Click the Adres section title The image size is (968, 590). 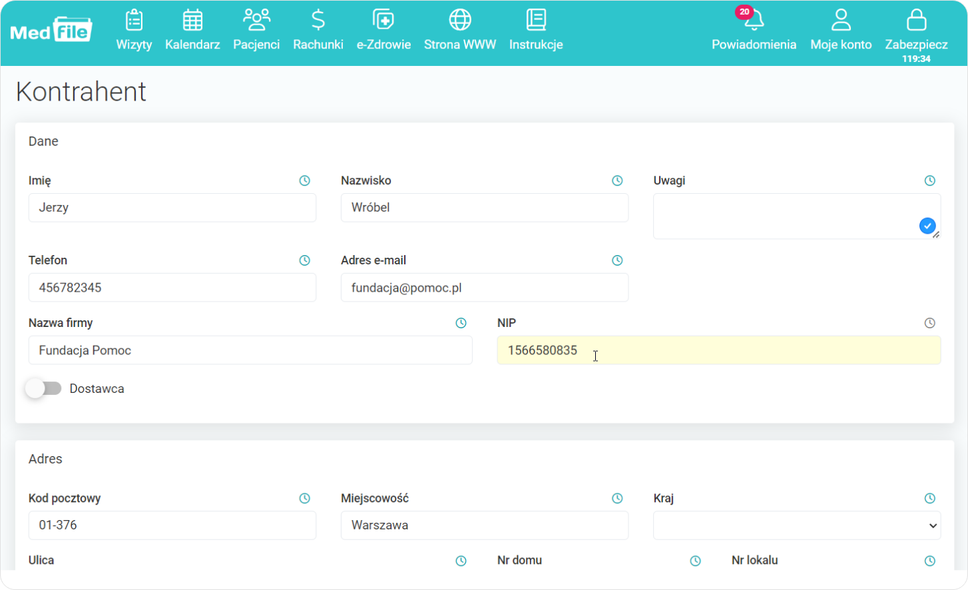45,459
